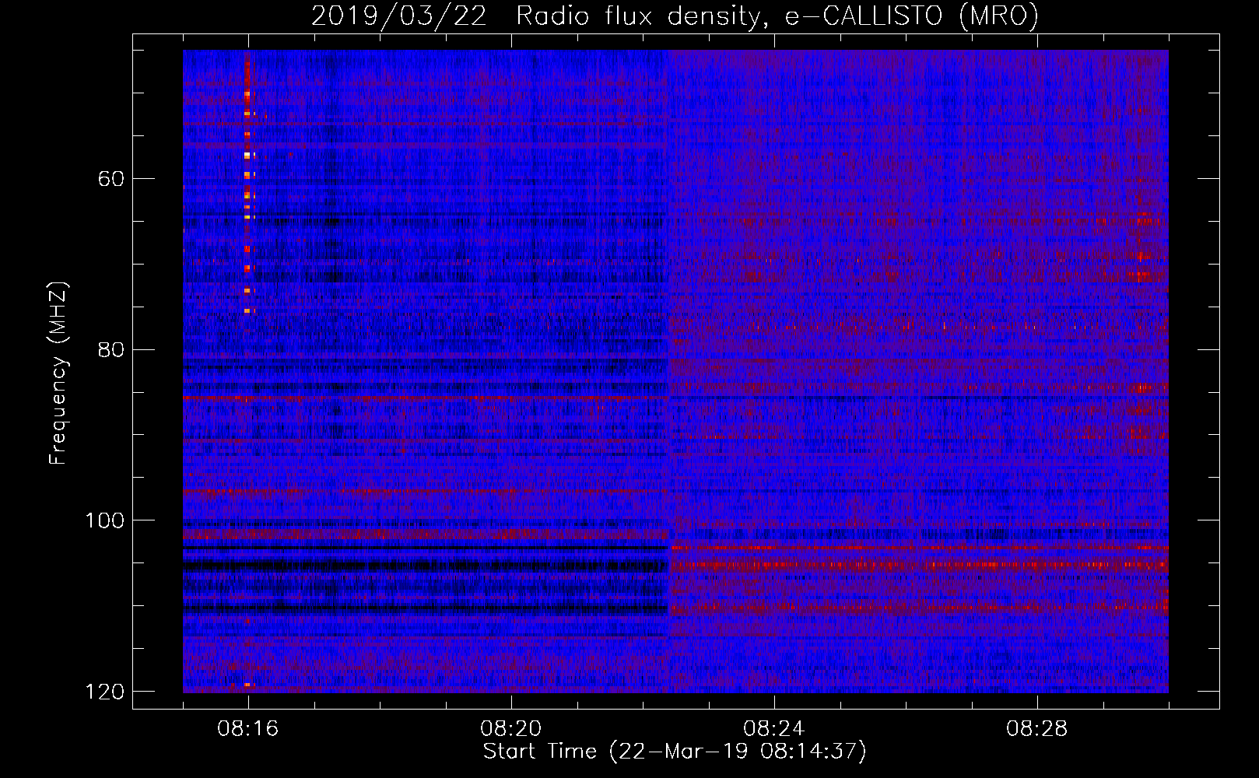Click the 08:24 time tick label
This screenshot has height=778, width=1259.
[774, 729]
